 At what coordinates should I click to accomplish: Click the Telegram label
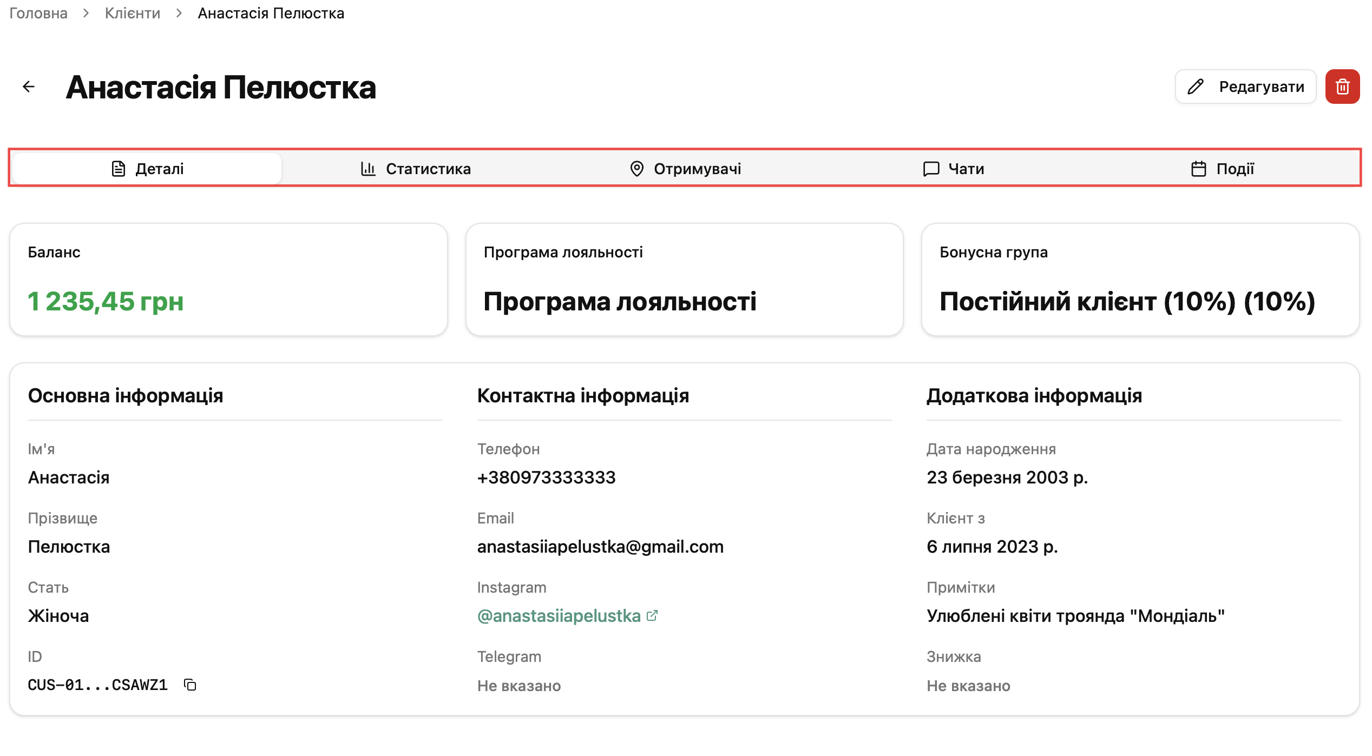(x=509, y=656)
